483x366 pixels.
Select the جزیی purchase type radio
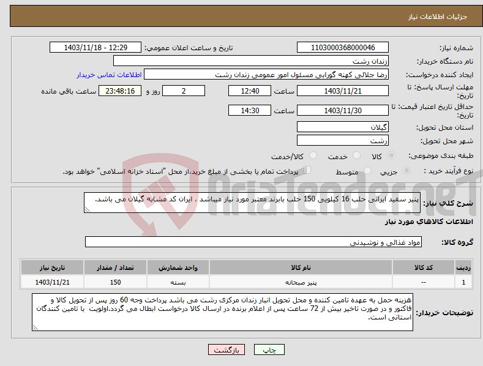pos(406,171)
